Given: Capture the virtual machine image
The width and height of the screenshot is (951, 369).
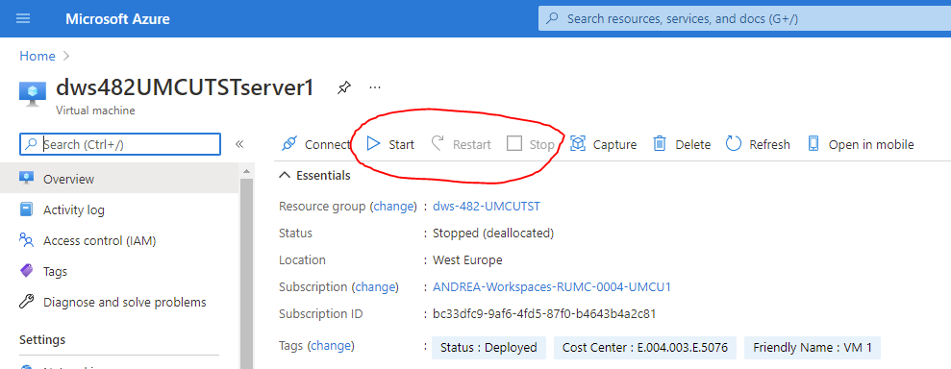Looking at the screenshot, I should coord(604,144).
